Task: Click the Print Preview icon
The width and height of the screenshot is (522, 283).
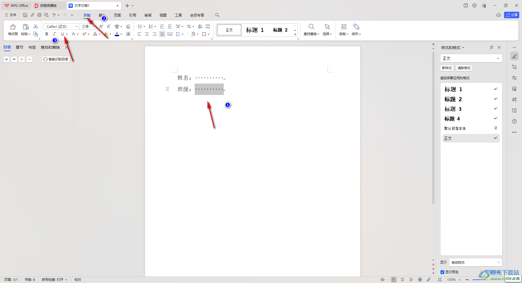Action: click(46, 15)
